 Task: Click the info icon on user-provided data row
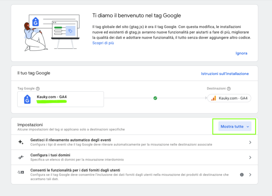pyautogui.click(x=242, y=175)
